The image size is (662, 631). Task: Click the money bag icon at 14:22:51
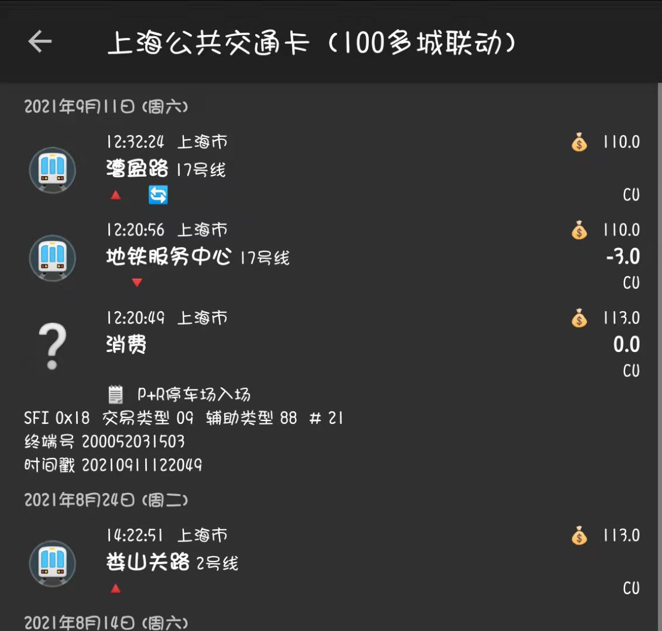579,536
